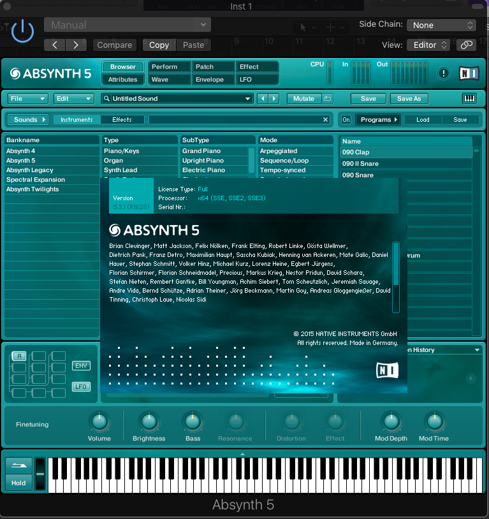489x519 pixels.
Task: Click the mutate retry icon beside Mutate
Action: coord(328,99)
